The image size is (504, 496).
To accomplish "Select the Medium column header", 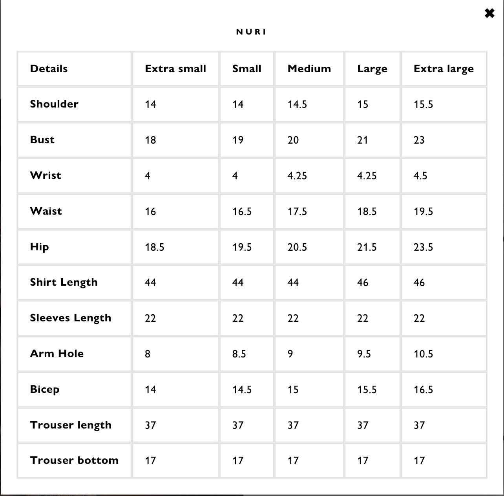I will click(309, 69).
